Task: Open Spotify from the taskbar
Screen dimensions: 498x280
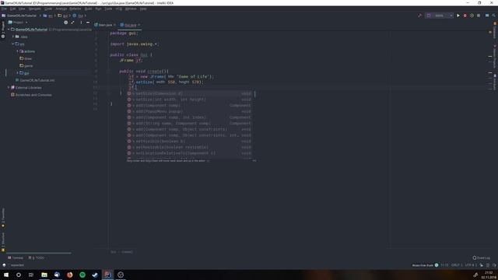Action: (82, 275)
